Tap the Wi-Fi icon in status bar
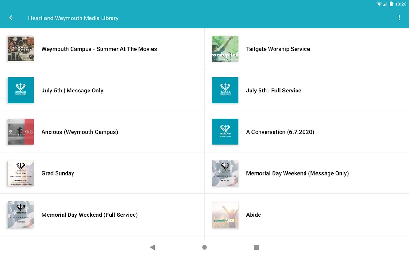 tap(379, 4)
